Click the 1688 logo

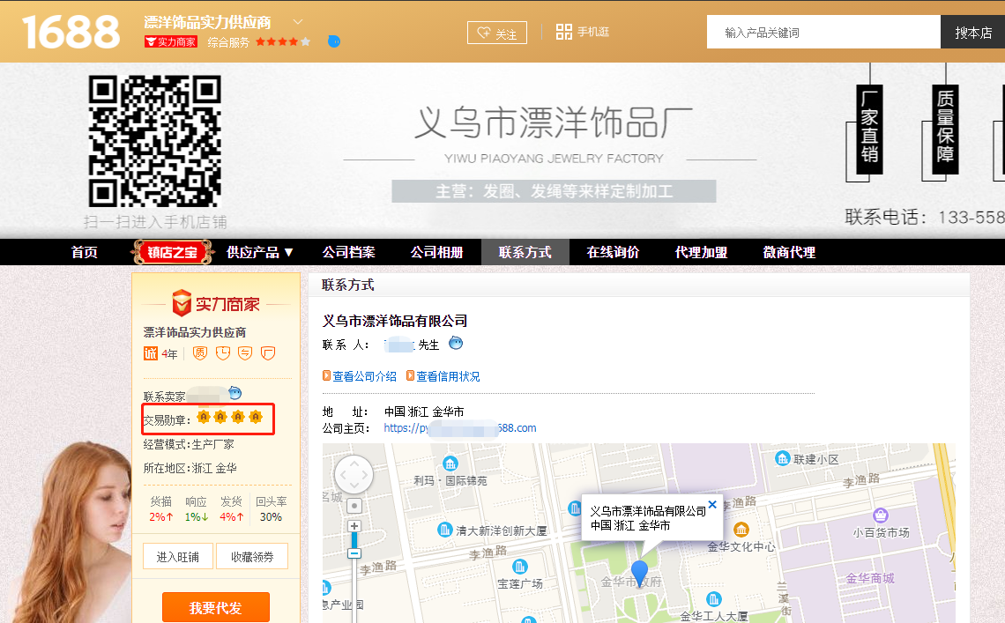click(71, 32)
